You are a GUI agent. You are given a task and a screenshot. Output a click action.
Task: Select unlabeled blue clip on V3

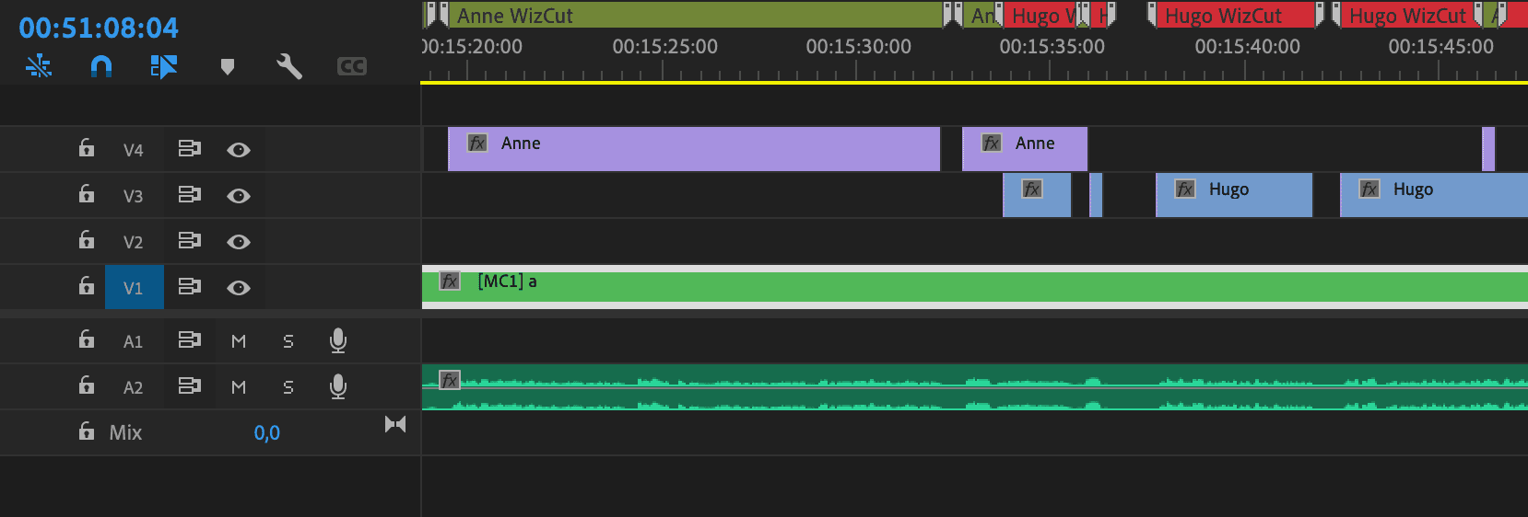[x=1037, y=195]
